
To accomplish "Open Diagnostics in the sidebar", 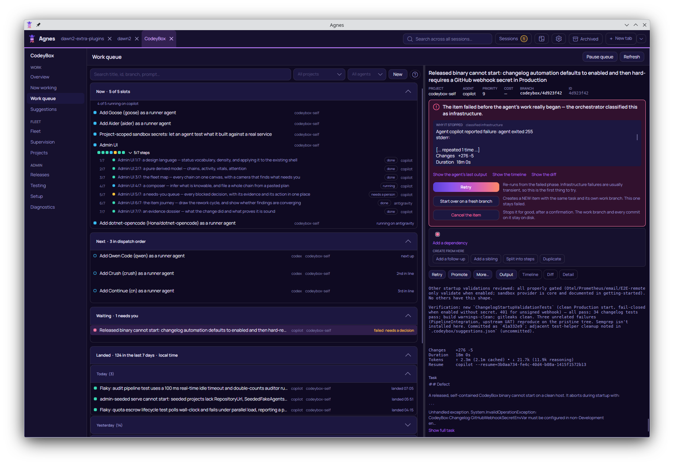I will coord(42,207).
